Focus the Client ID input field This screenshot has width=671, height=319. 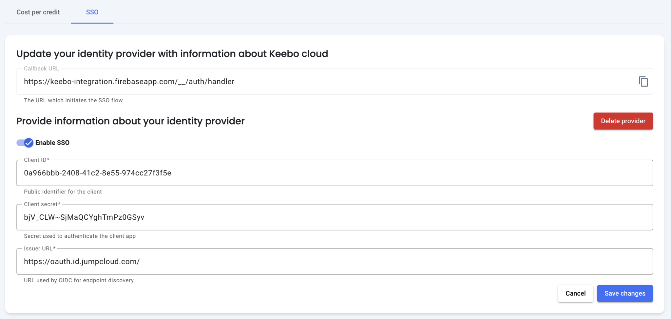coord(334,173)
